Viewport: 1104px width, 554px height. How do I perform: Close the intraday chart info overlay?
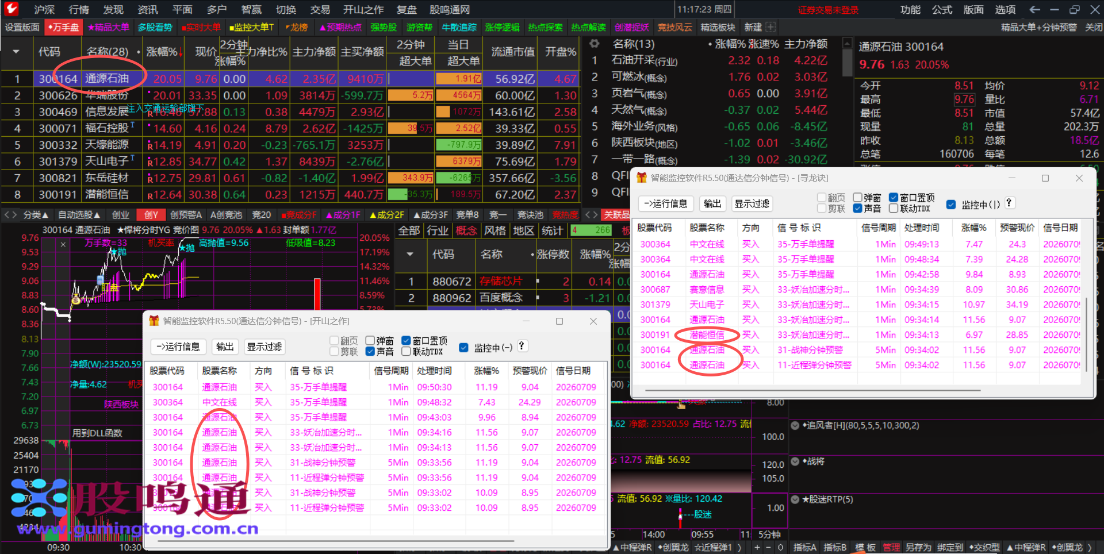click(63, 244)
